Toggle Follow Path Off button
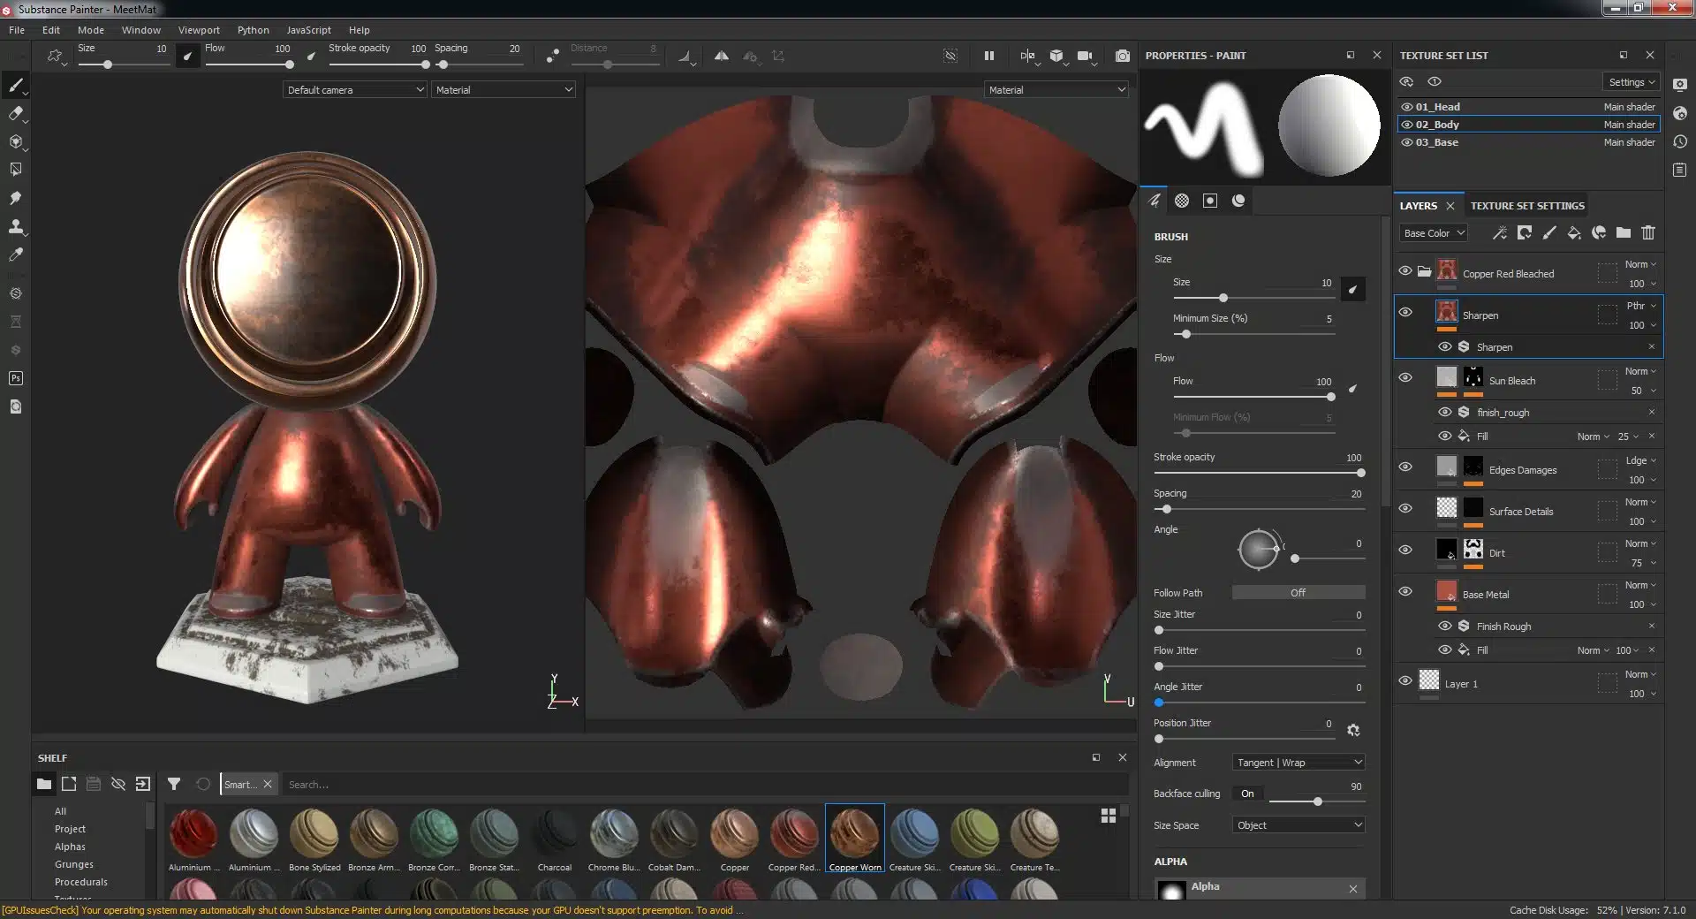Image resolution: width=1696 pixels, height=919 pixels. pyautogui.click(x=1298, y=593)
